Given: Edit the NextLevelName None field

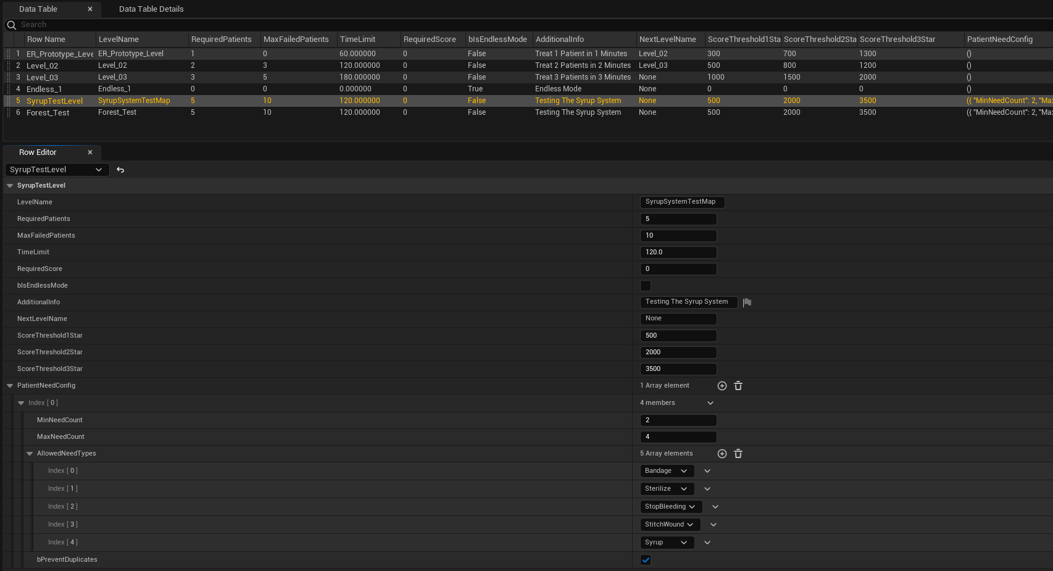Looking at the screenshot, I should [678, 319].
